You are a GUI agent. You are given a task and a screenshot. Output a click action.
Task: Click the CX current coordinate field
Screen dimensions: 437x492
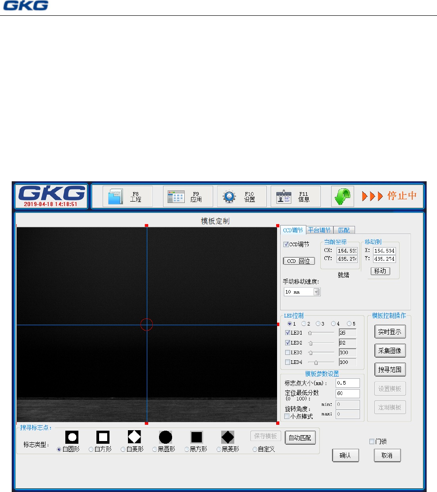pyautogui.click(x=347, y=251)
